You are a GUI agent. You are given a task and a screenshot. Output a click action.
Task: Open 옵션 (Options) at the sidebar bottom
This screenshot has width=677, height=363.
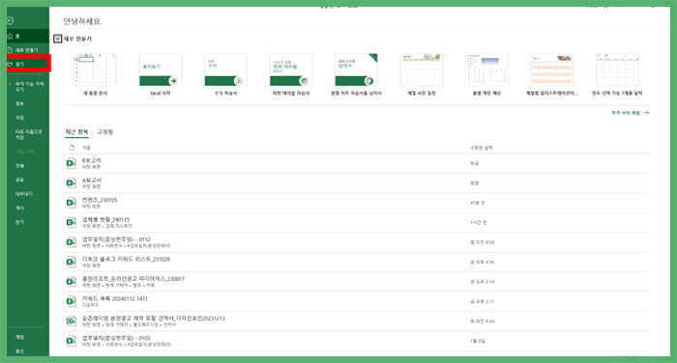pos(20,351)
